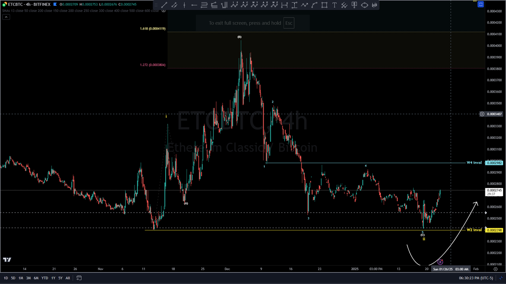Click the purple lightning bolt event marker
This screenshot has width=506, height=284.
[x=440, y=262]
